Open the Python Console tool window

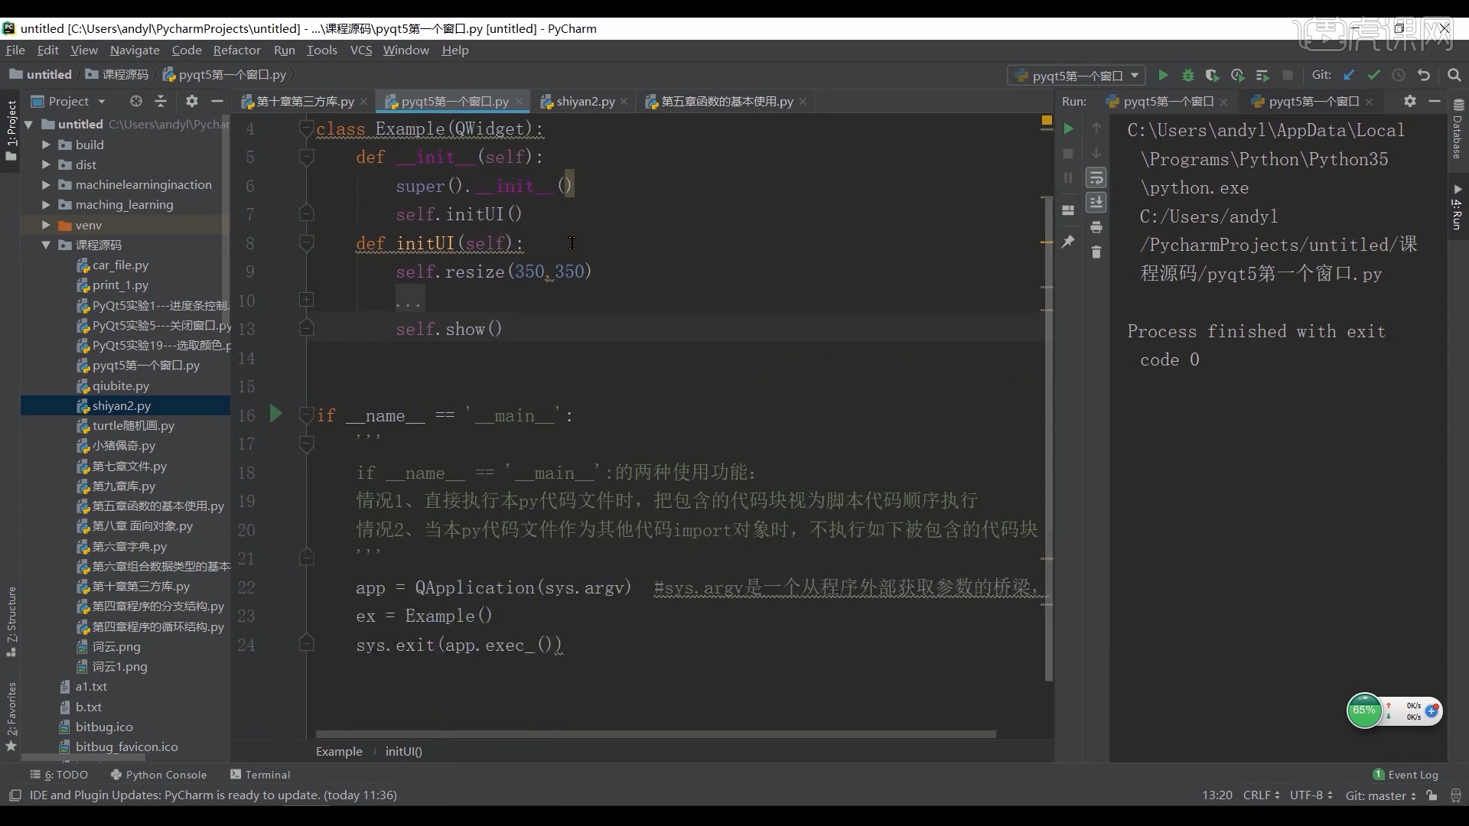158,775
